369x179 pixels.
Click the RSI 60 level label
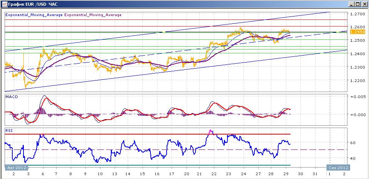352,143
